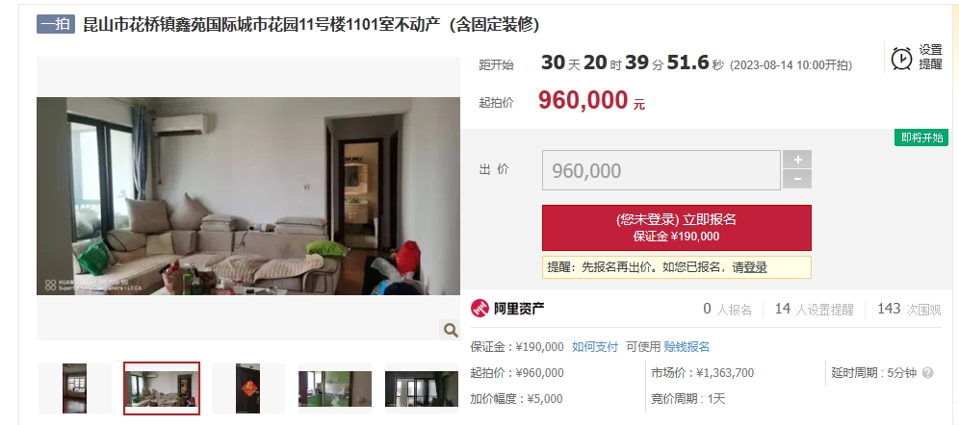959x425 pixels.
Task: Click the 设置提醒 text label
Action: click(930, 58)
